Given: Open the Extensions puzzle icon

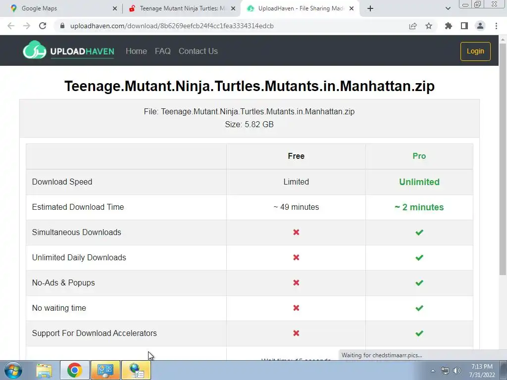Looking at the screenshot, I should [x=449, y=26].
